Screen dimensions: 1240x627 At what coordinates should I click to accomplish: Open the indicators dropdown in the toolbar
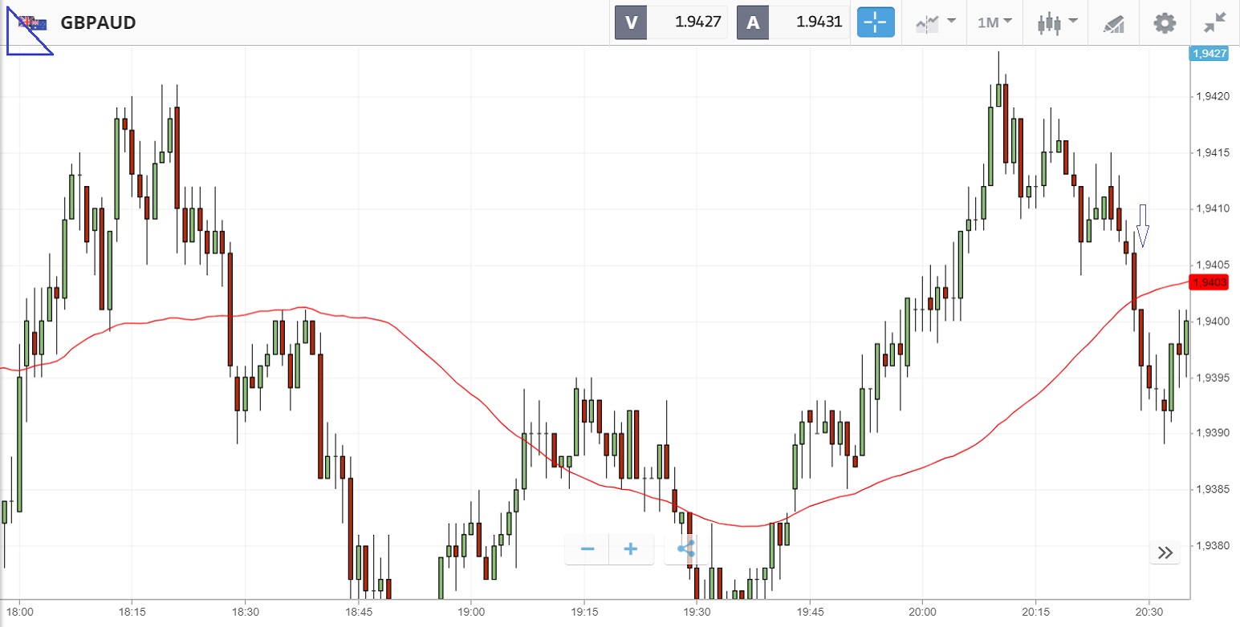pos(935,22)
